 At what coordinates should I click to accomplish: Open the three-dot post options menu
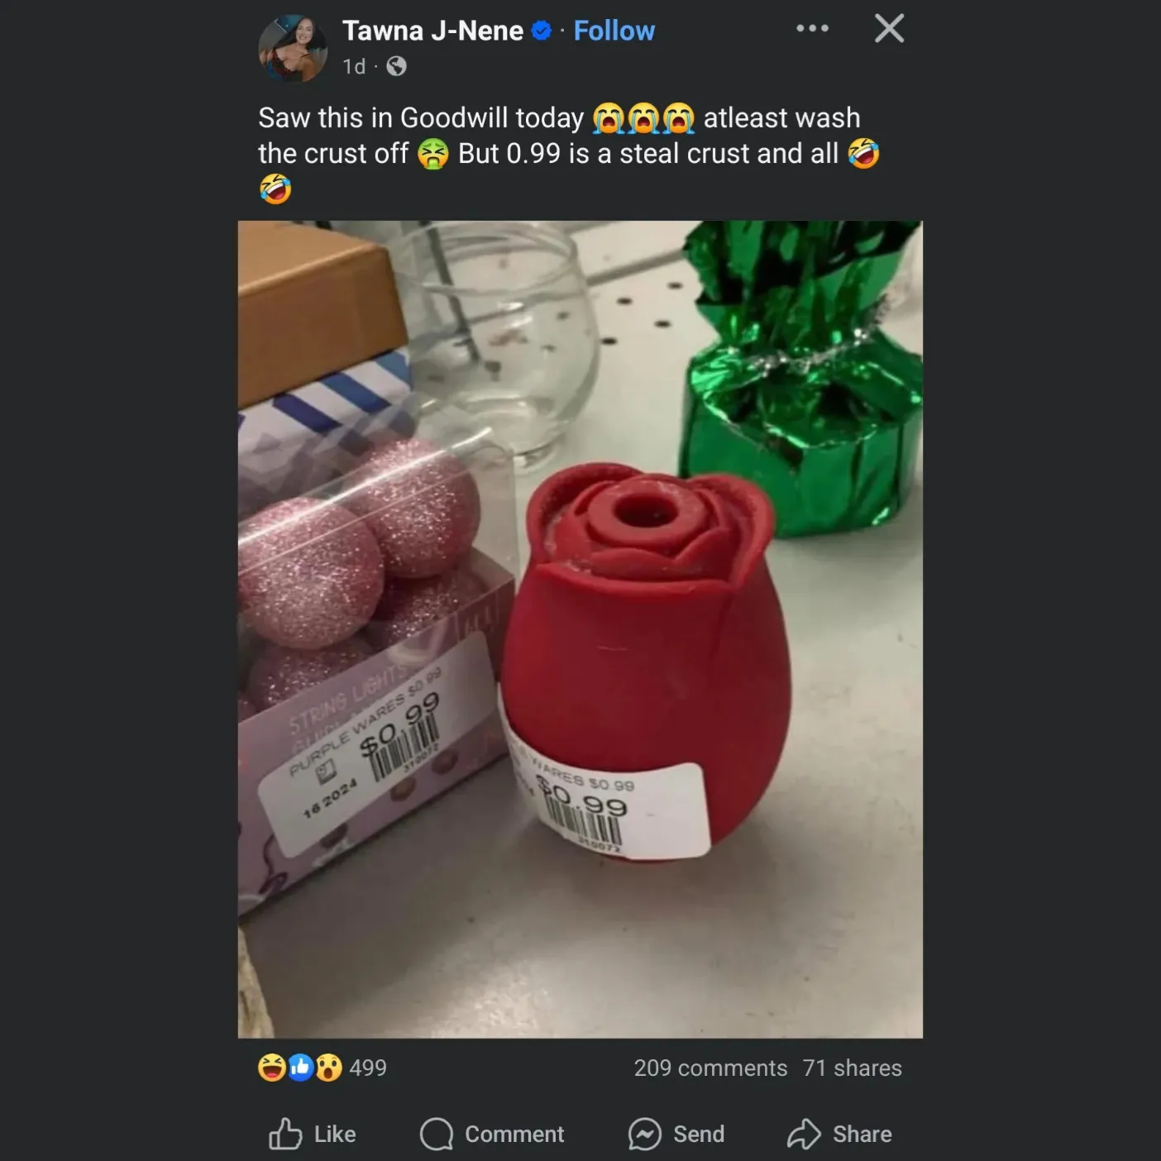click(812, 29)
